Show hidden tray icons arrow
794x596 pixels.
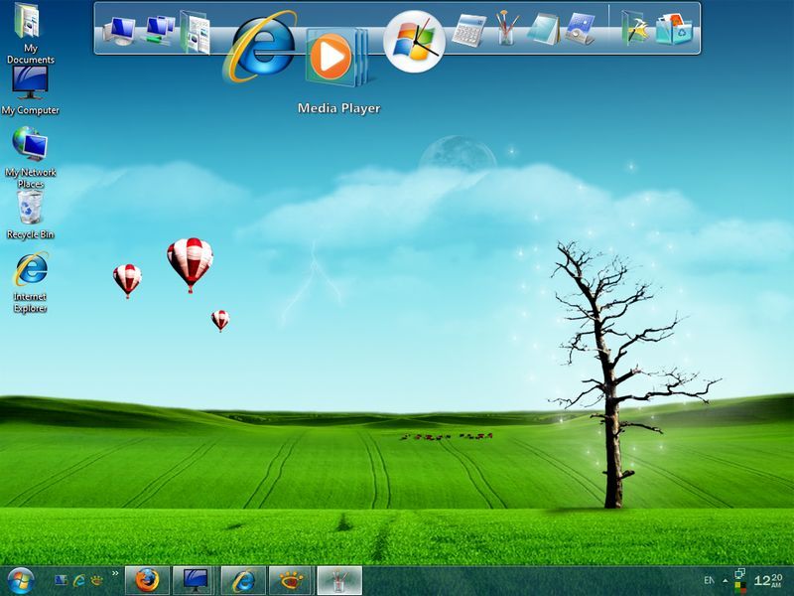[726, 581]
